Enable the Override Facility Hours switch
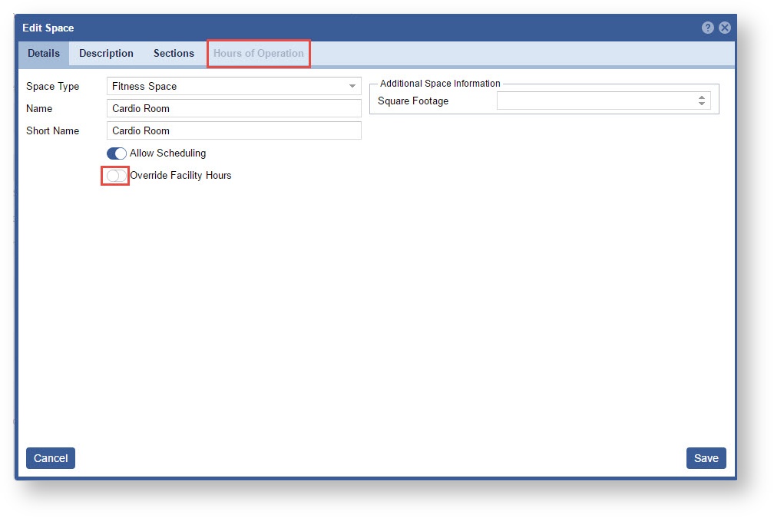Viewport: 774px width, 518px height. pos(117,176)
